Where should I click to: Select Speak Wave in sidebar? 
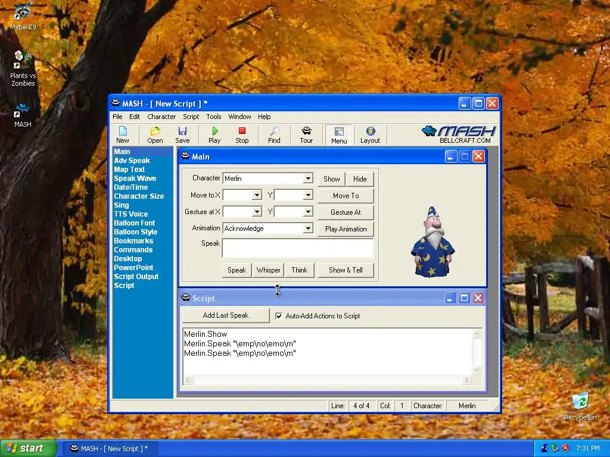135,179
